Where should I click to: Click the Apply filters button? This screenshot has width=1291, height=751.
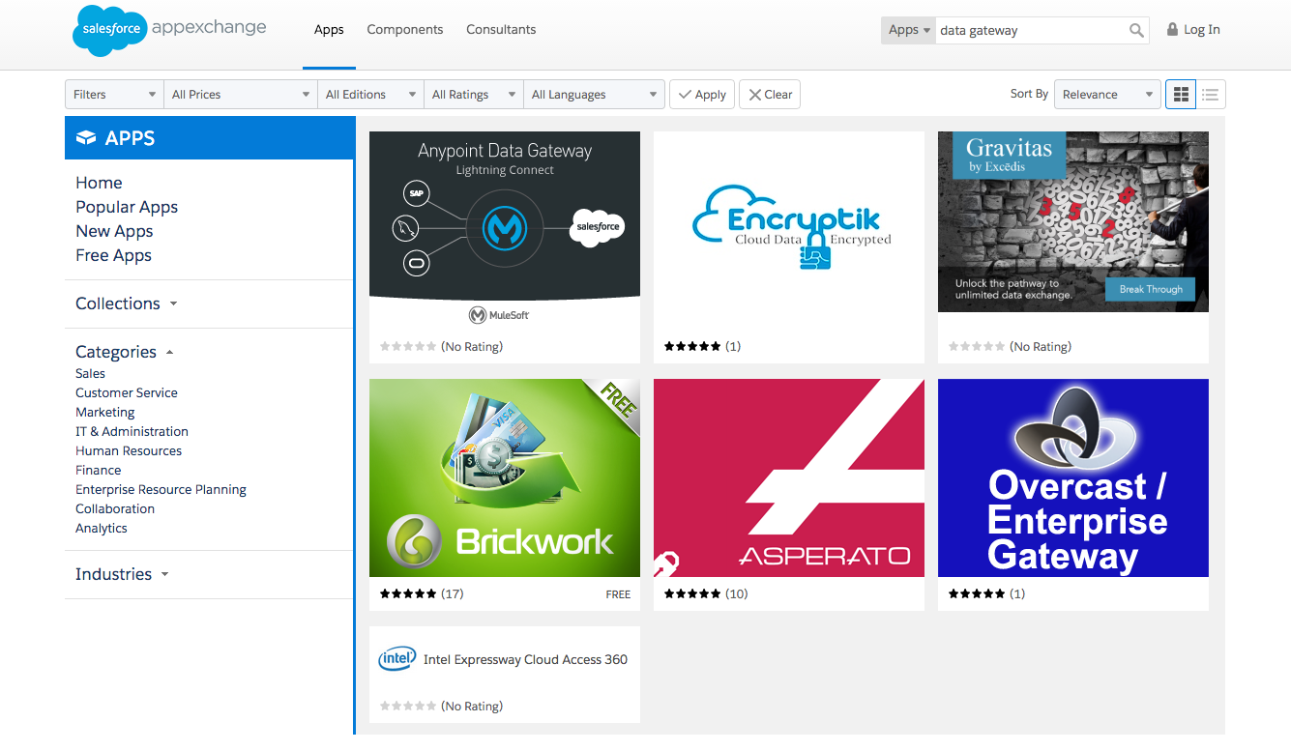point(702,94)
